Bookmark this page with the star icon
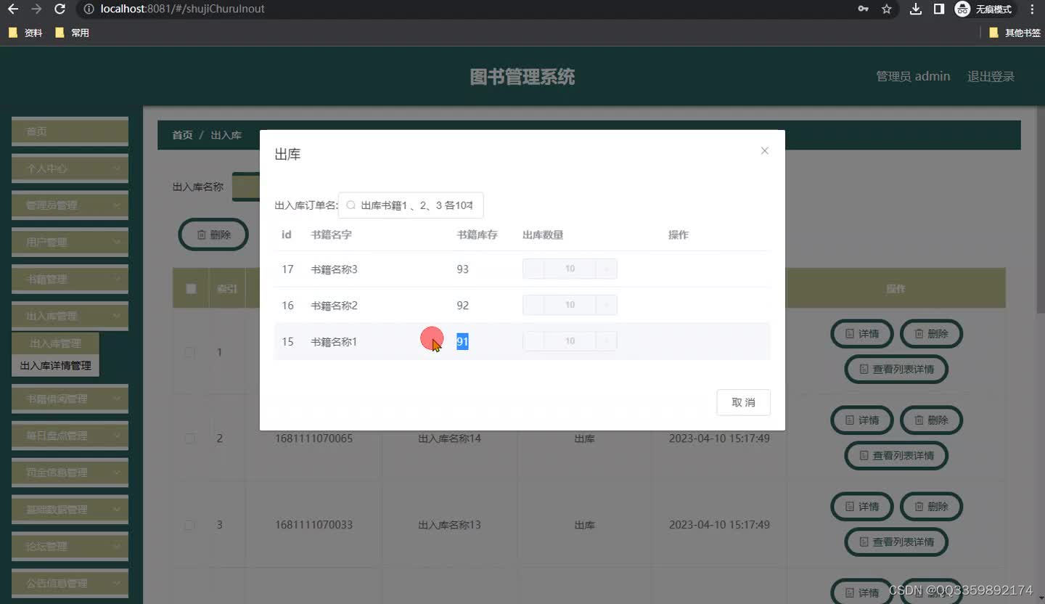1045x604 pixels. point(886,9)
